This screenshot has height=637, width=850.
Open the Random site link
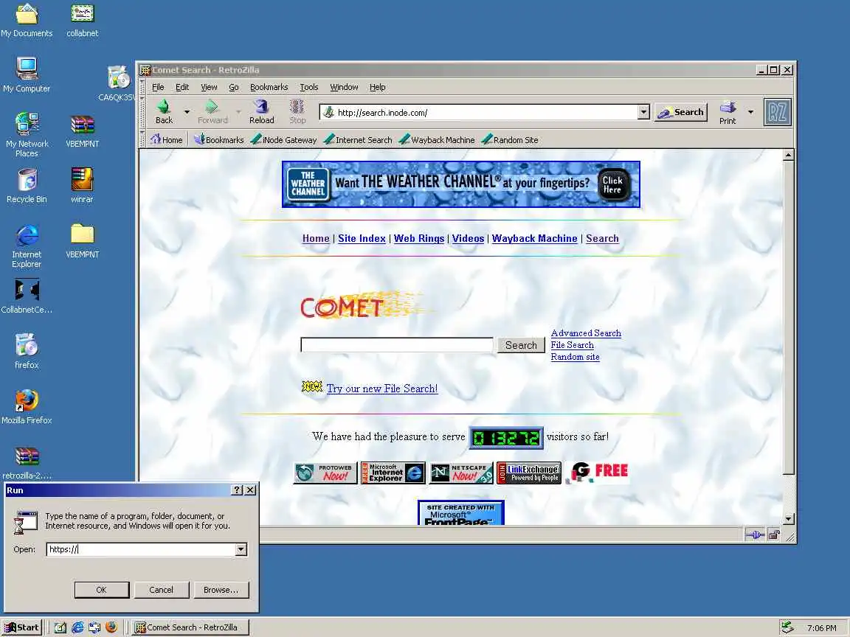[576, 357]
